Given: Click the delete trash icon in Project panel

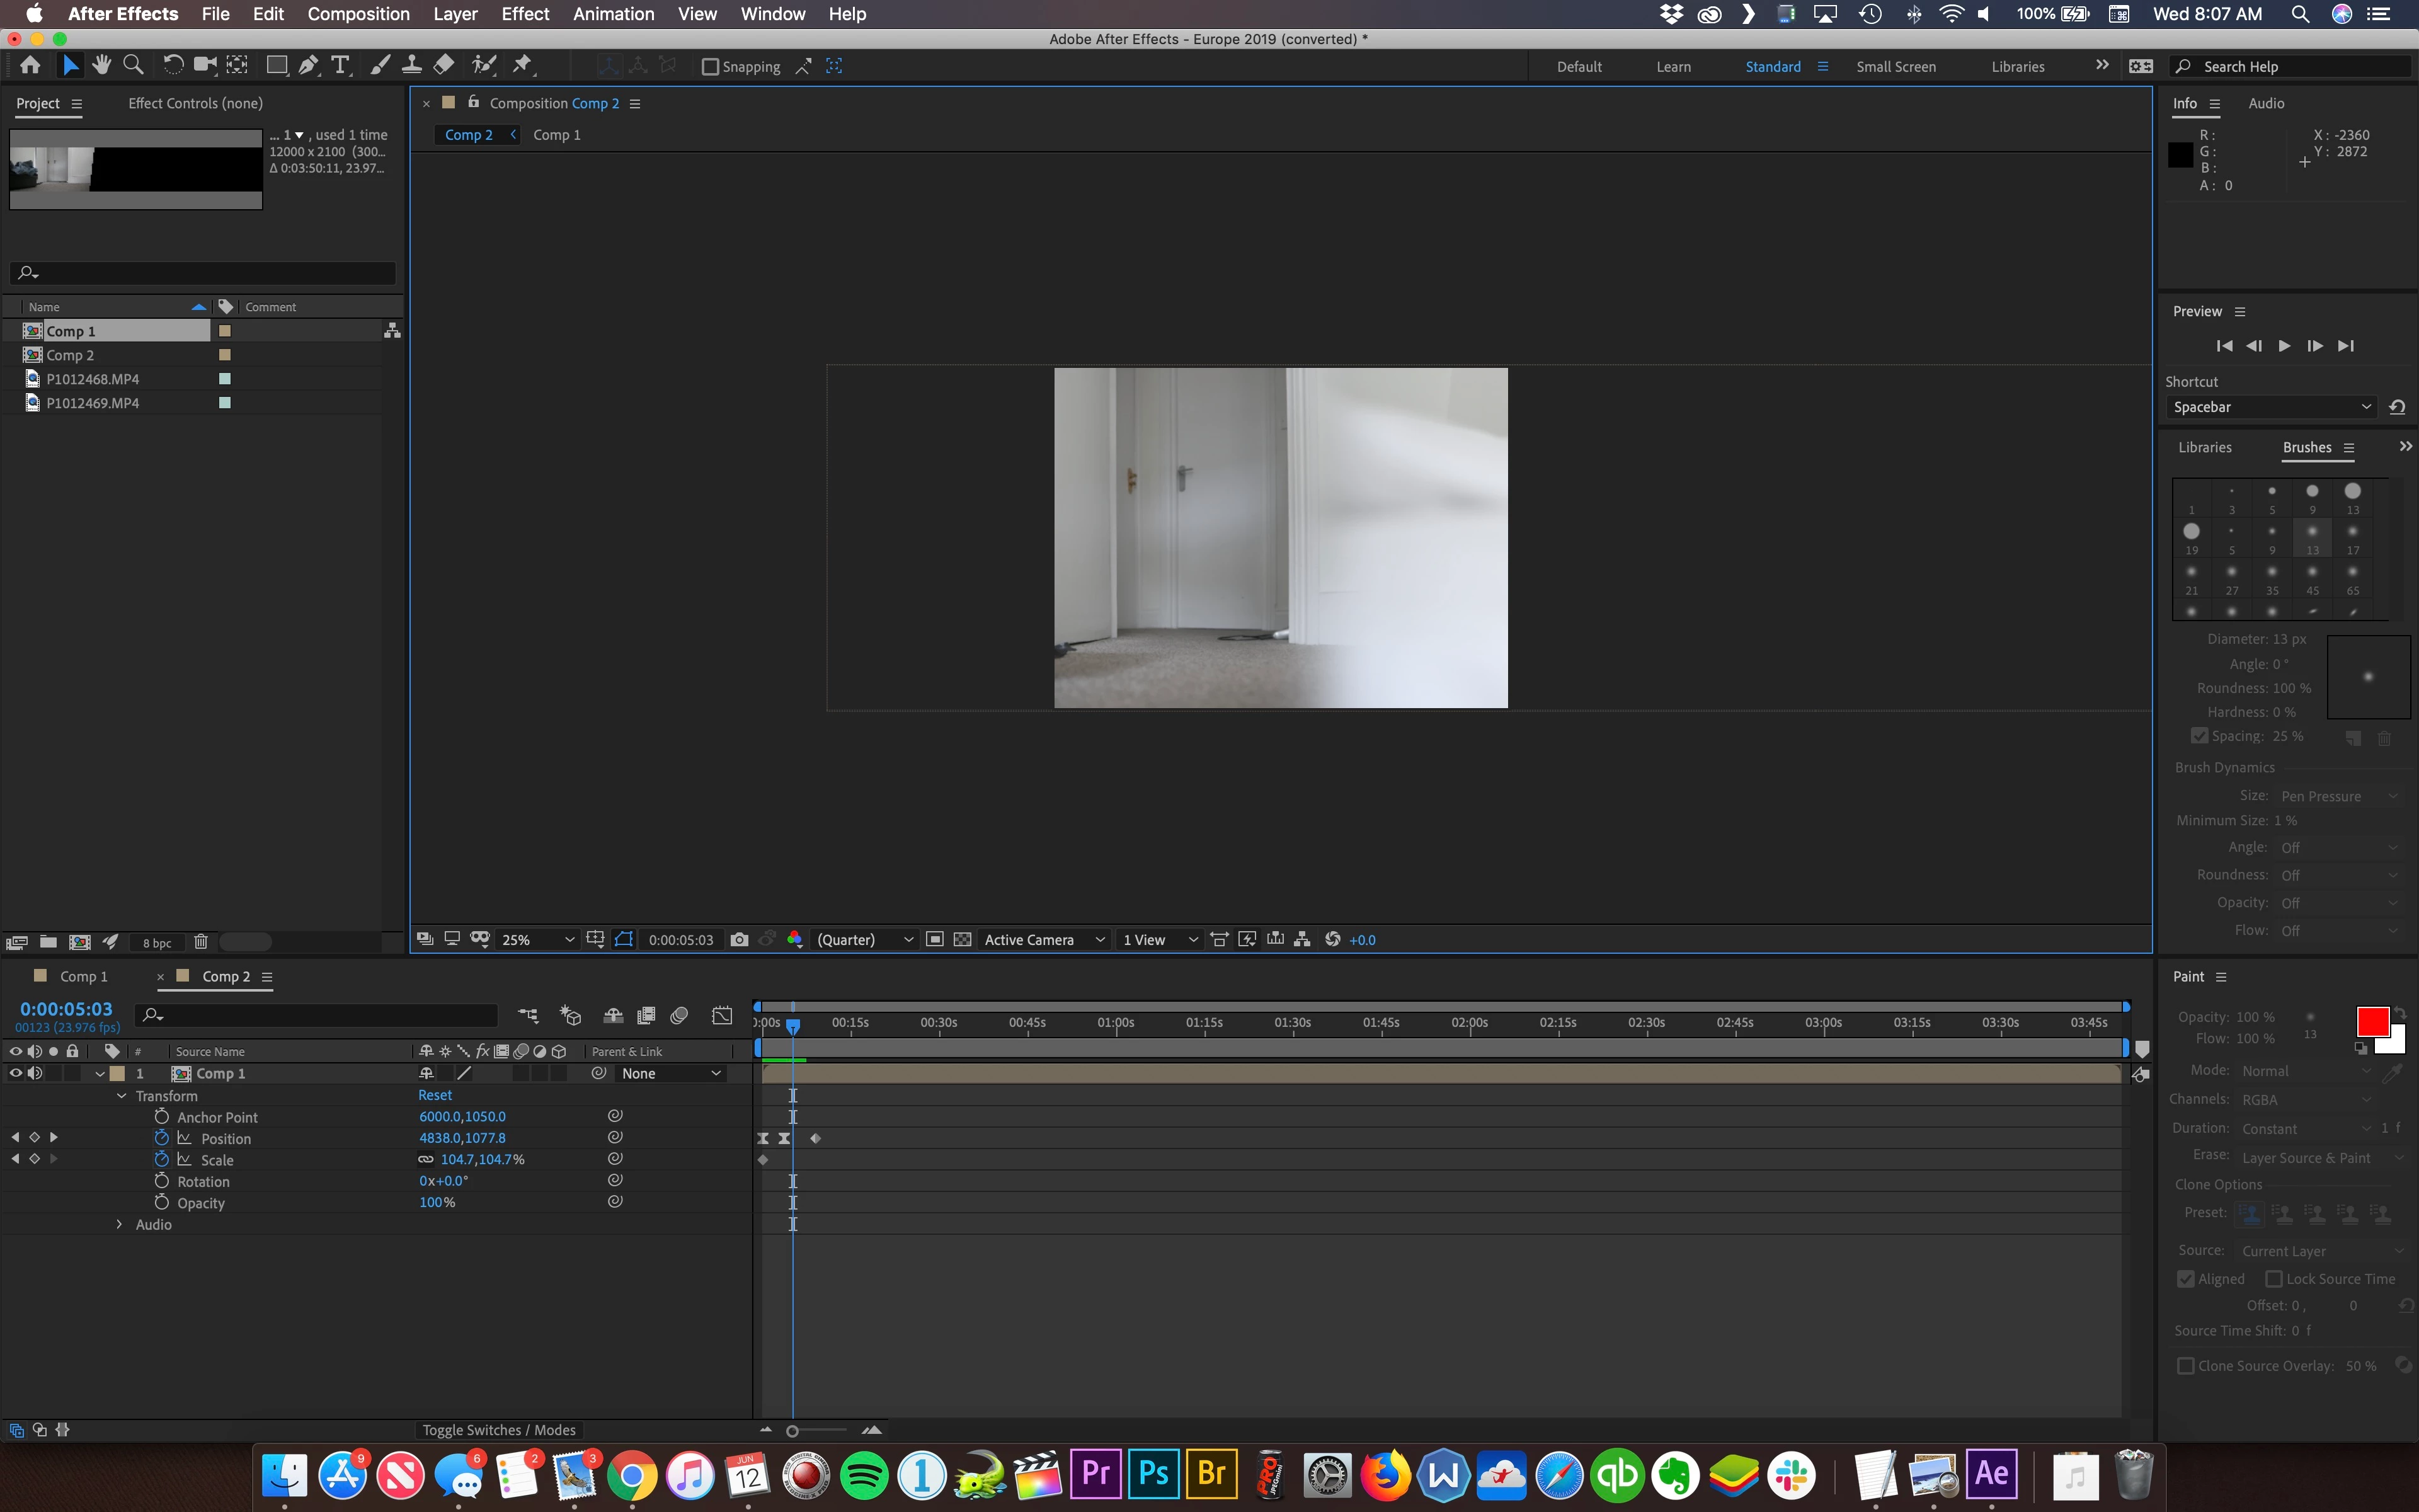Looking at the screenshot, I should coord(200,942).
